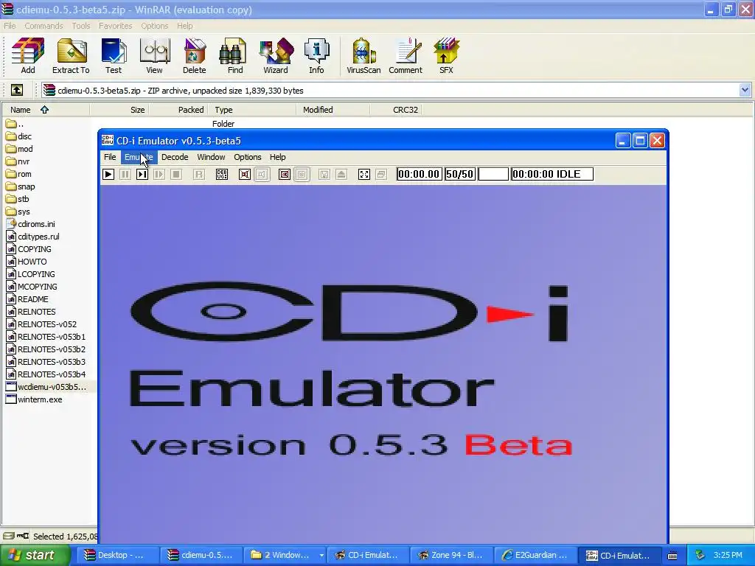
Task: Open the Decode menu
Action: click(x=175, y=157)
